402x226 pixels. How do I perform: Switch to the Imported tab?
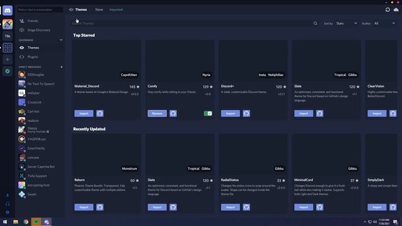pos(116,9)
